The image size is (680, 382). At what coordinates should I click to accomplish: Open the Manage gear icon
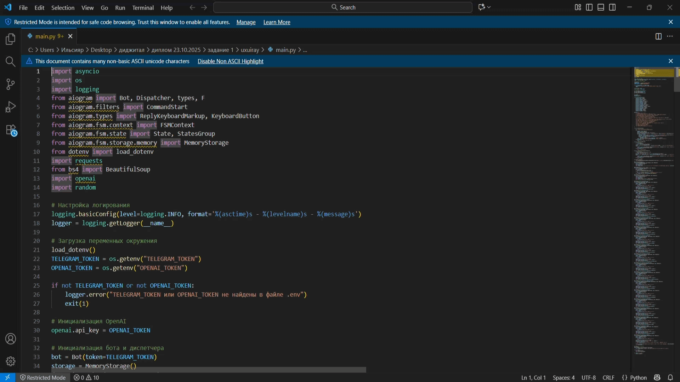pos(11,361)
